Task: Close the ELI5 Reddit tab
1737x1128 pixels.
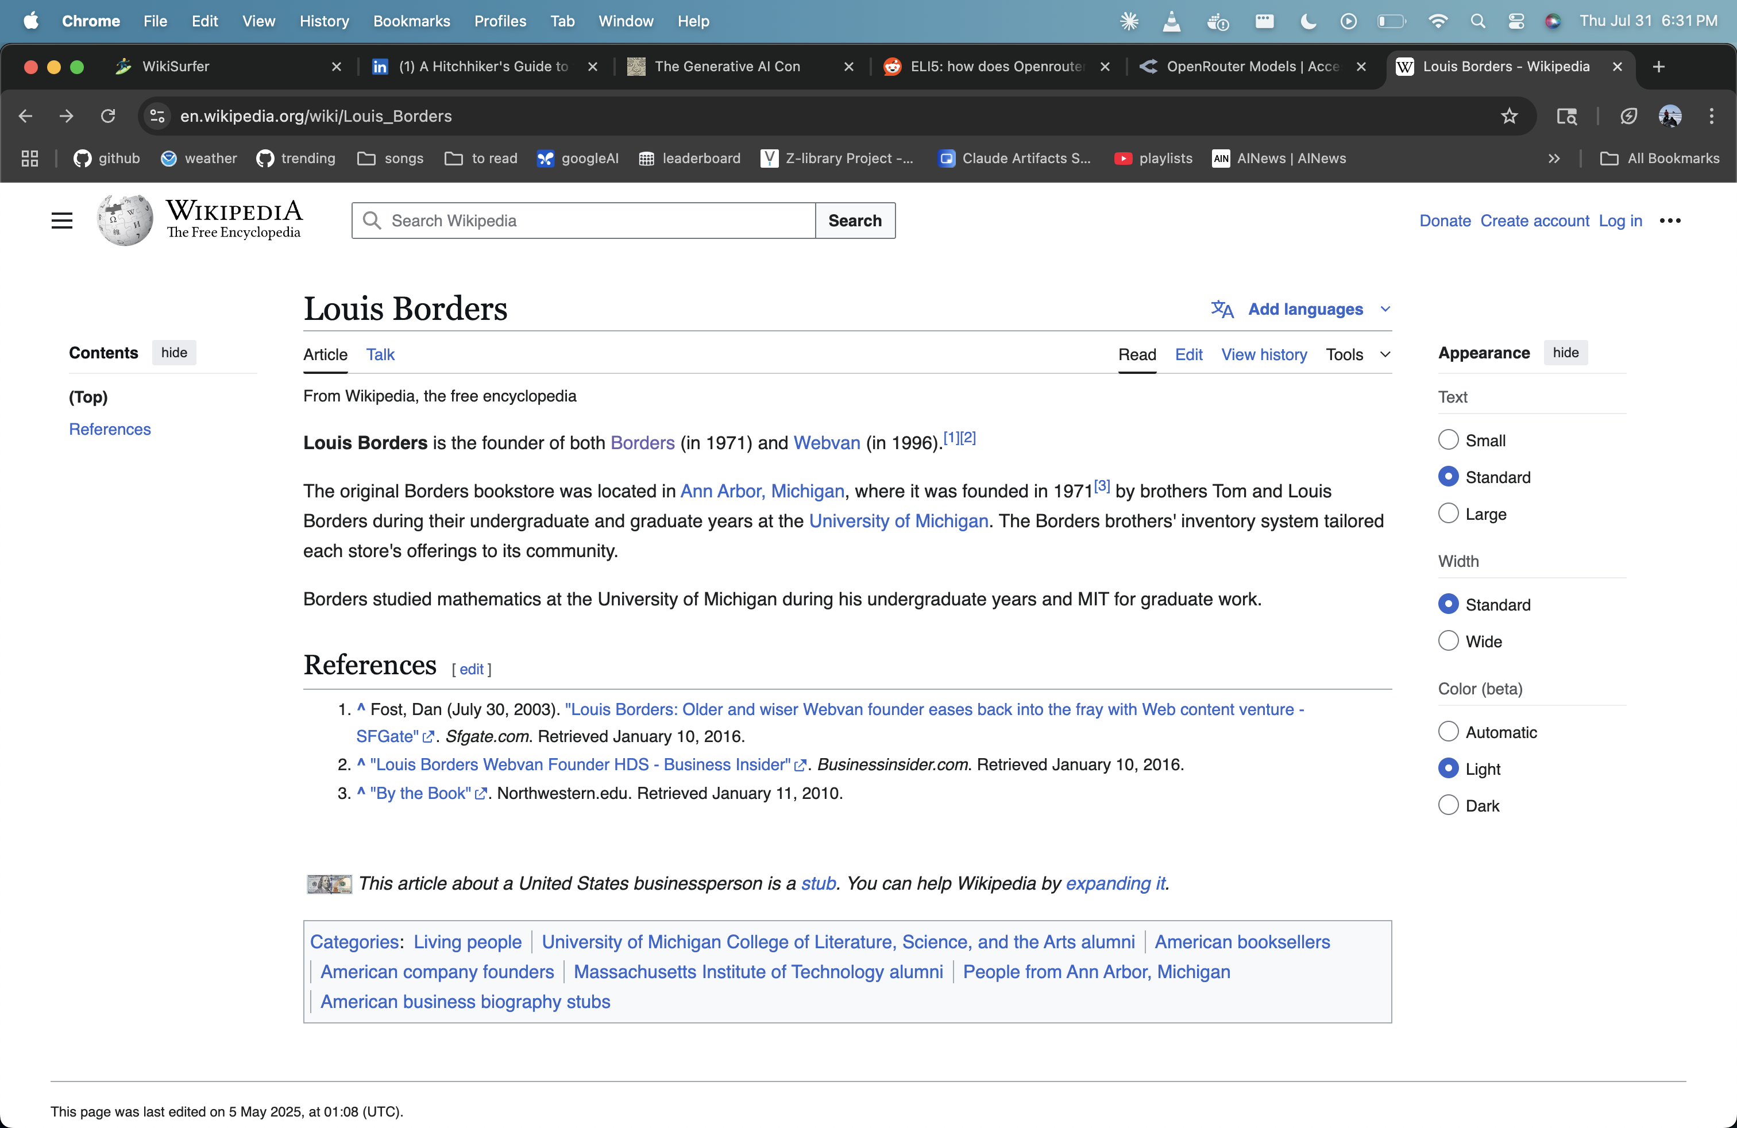Action: [1105, 67]
